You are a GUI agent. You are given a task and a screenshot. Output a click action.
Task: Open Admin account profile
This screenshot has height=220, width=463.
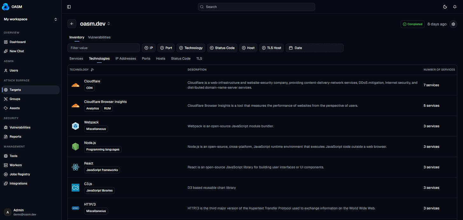click(31, 212)
